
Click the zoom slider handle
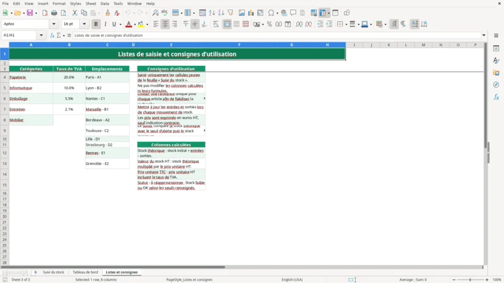(x=470, y=280)
